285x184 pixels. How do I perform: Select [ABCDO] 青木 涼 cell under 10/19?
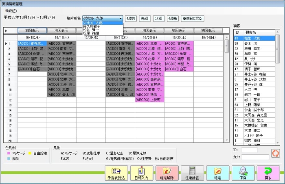pyautogui.click(x=61, y=95)
